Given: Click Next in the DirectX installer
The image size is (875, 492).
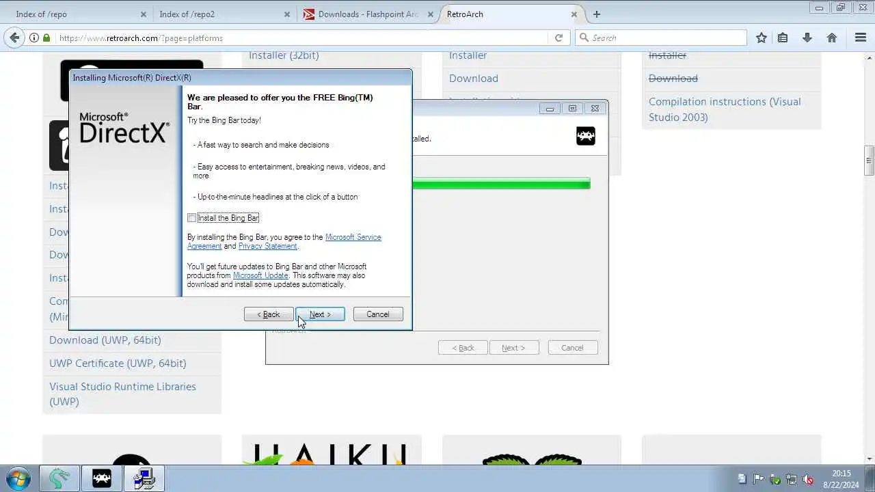Looking at the screenshot, I should [x=320, y=314].
